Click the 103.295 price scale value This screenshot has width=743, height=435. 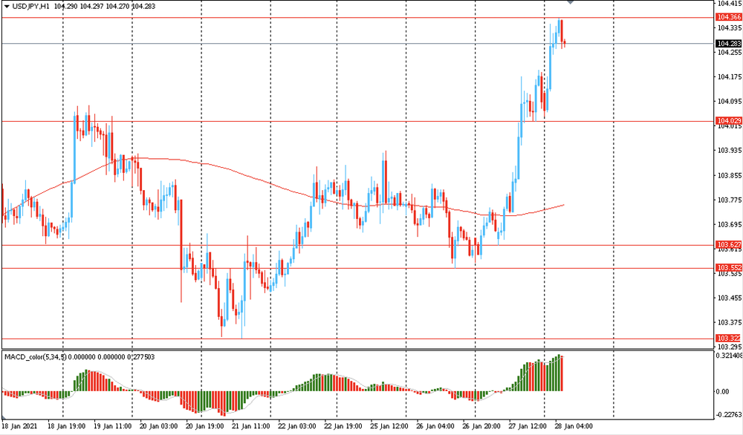click(730, 347)
